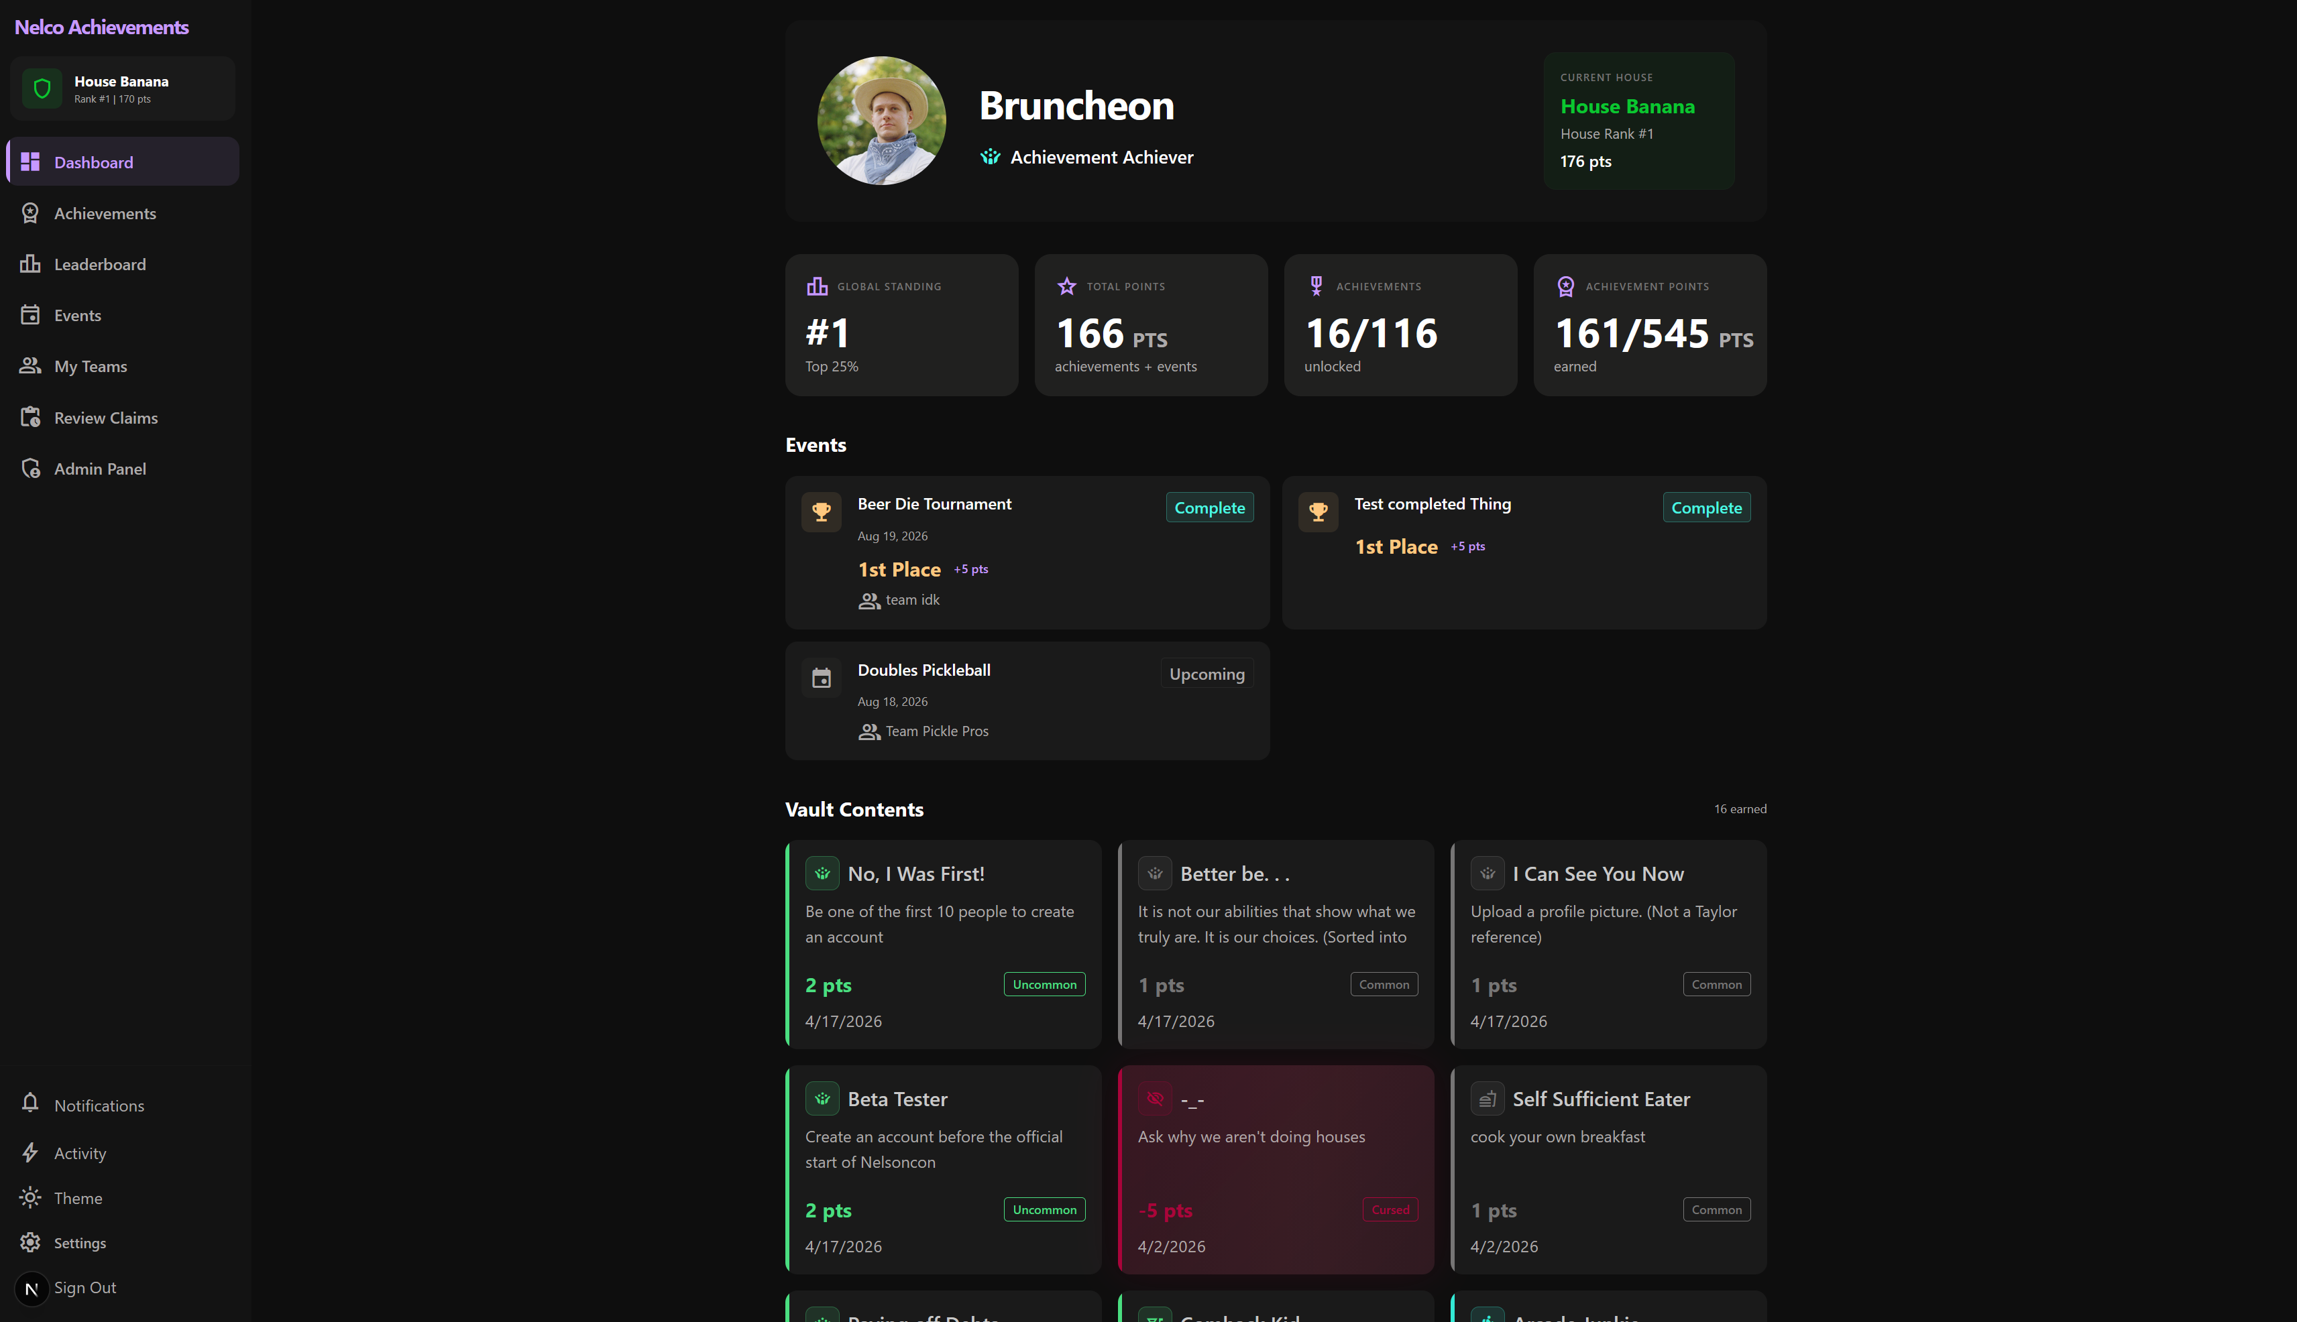Screen dimensions: 2297x1322
Task: Click the trophy icon on the 16/116 Achievements card
Action: click(x=1315, y=285)
